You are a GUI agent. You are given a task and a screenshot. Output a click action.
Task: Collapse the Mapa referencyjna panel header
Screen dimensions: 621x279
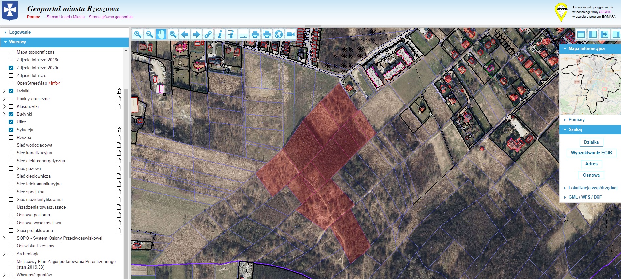click(x=586, y=49)
